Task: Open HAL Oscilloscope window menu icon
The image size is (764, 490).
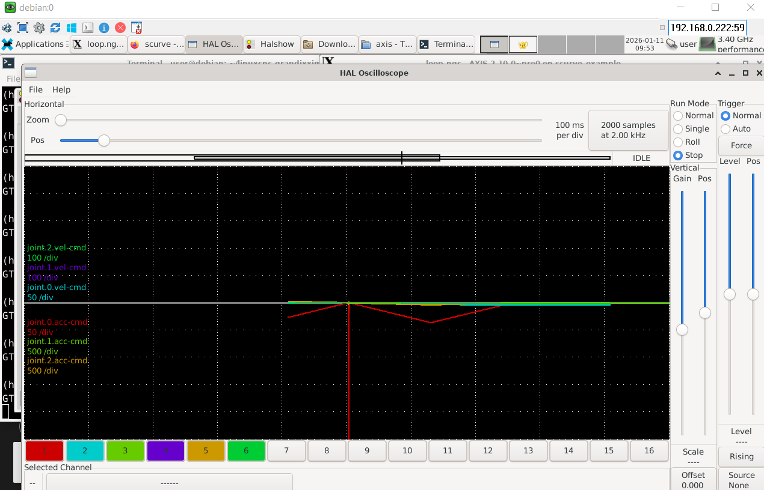Action: click(x=31, y=73)
